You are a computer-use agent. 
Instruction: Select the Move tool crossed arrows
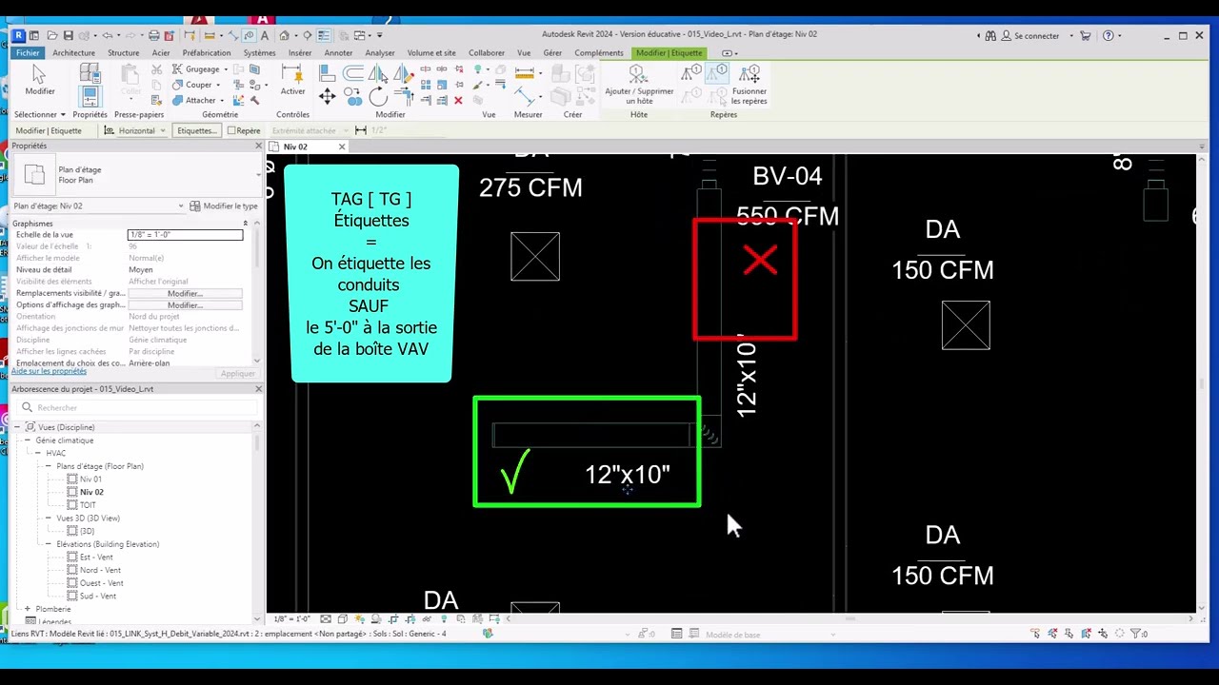click(327, 95)
